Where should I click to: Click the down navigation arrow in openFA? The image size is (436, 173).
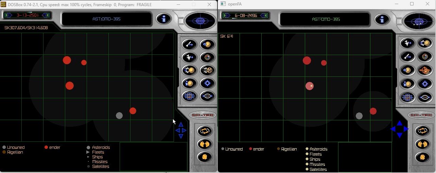[400, 135]
